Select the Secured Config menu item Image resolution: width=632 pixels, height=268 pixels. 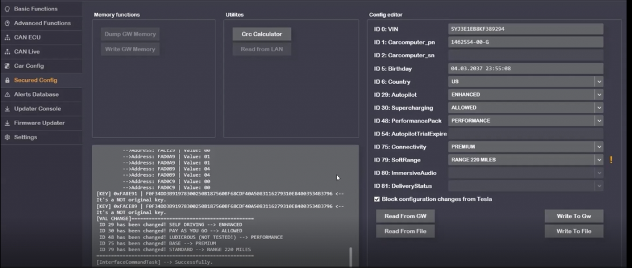36,80
